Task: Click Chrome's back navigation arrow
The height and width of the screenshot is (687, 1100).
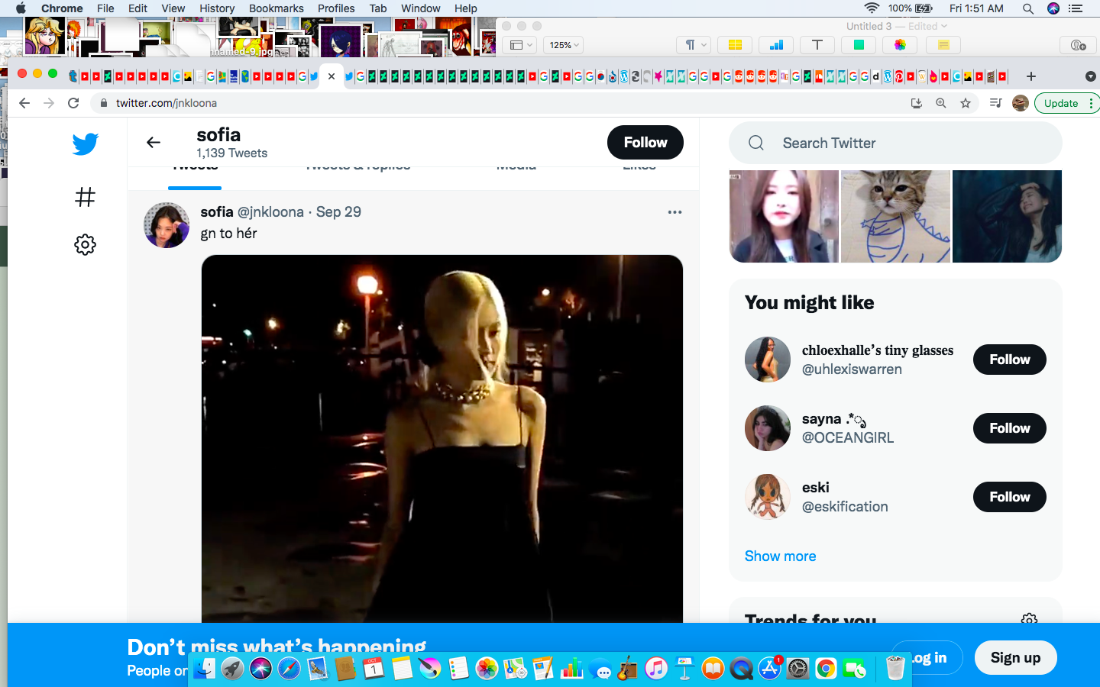Action: tap(24, 103)
